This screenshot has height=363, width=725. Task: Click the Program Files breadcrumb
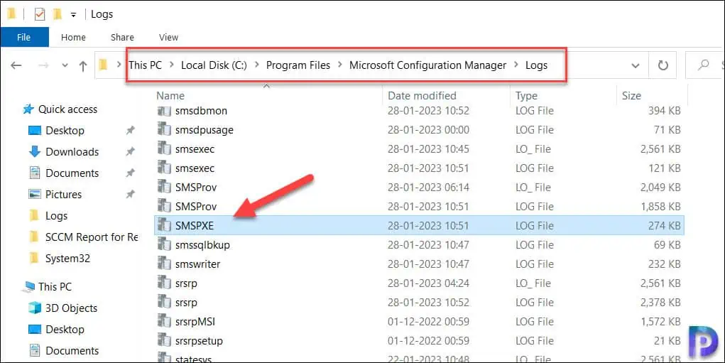(298, 65)
